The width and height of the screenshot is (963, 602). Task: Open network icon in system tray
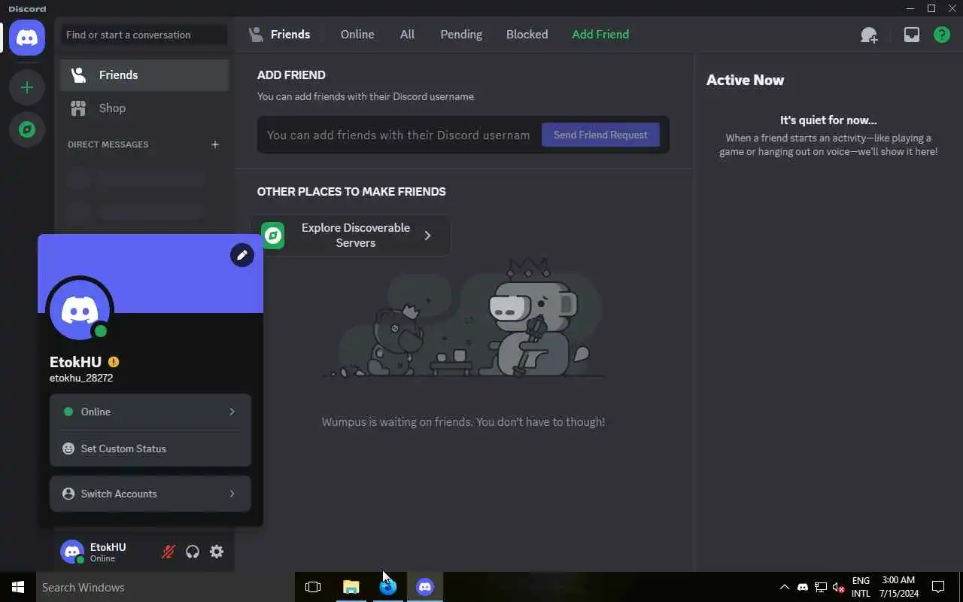pyautogui.click(x=821, y=587)
